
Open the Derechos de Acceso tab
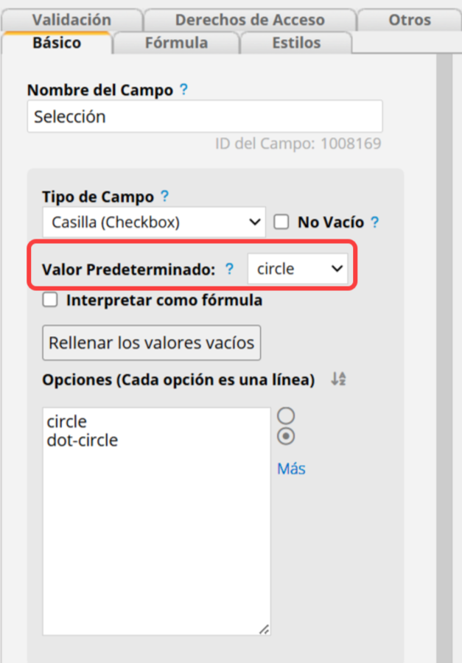point(250,20)
